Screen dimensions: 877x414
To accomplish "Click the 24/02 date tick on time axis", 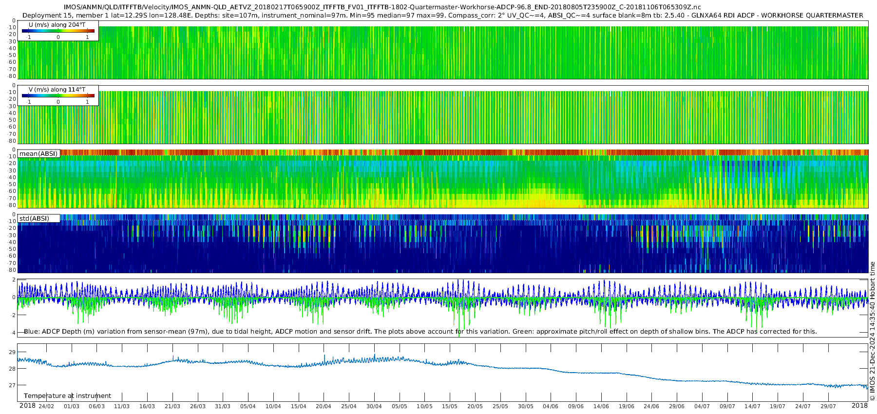I will 46,406.
